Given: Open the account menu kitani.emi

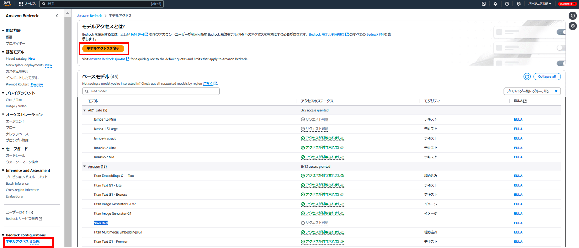Looking at the screenshot, I should (567, 4).
